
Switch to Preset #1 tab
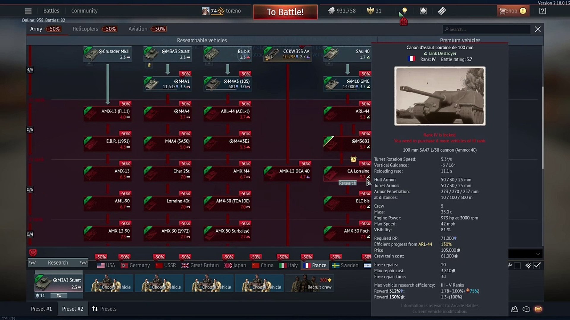tap(41, 309)
